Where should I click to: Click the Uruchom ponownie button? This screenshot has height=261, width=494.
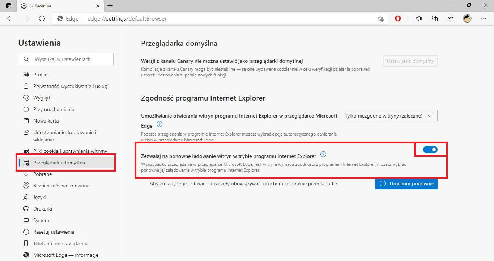(406, 183)
